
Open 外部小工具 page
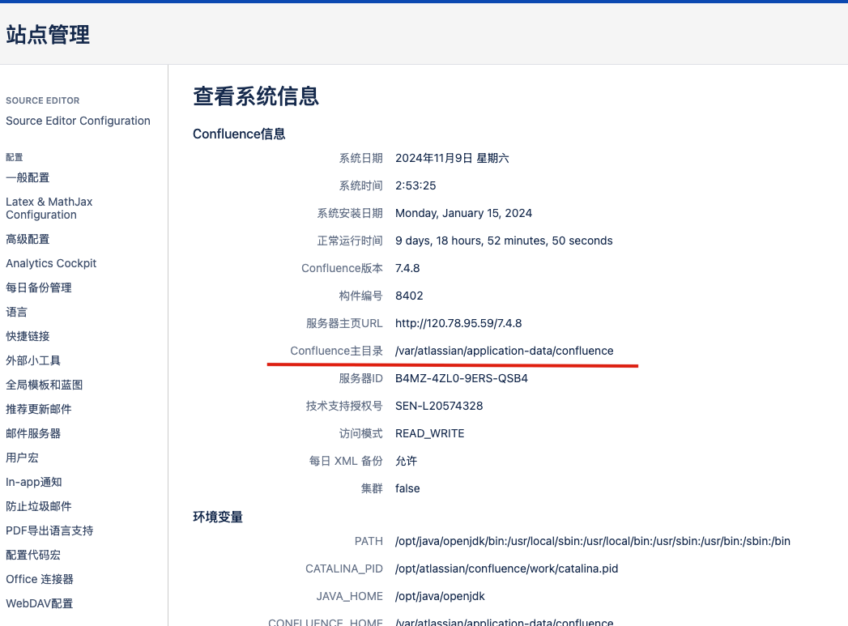[33, 360]
